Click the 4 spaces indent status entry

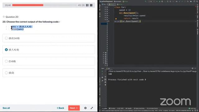coord(165,111)
